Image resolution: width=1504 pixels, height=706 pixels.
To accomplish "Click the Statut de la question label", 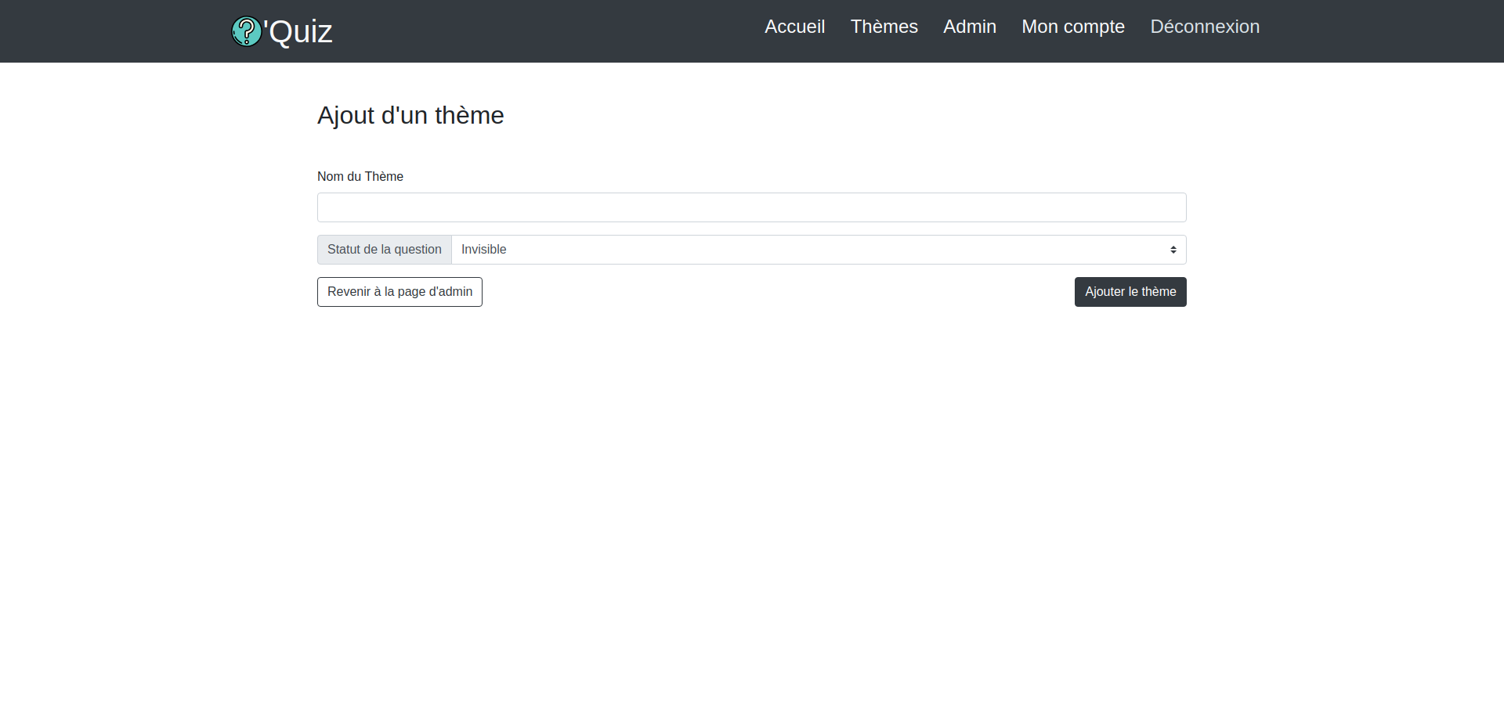I will tap(384, 249).
